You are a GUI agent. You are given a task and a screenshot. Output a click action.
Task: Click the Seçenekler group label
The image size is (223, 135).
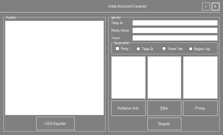tap(122, 43)
